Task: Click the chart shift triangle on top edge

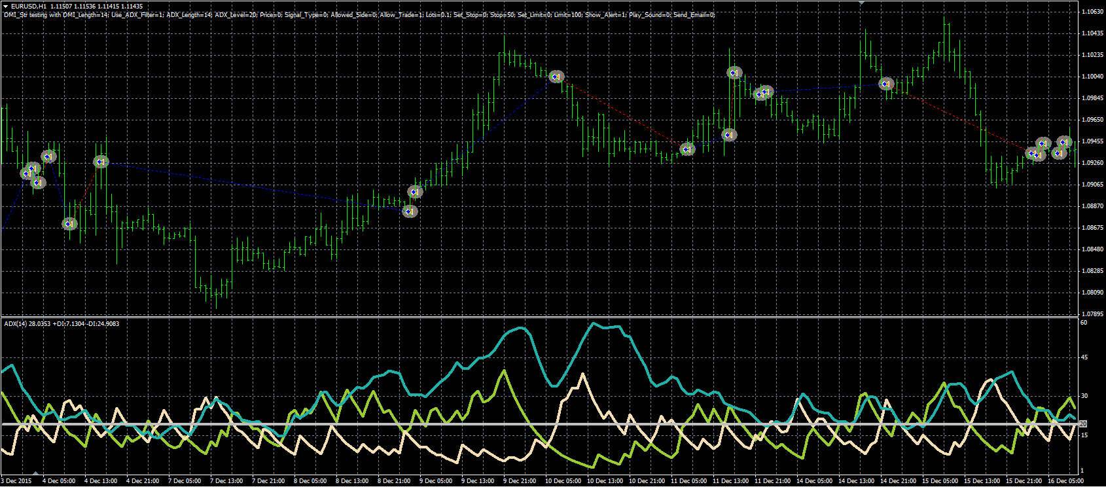Action: point(861,3)
